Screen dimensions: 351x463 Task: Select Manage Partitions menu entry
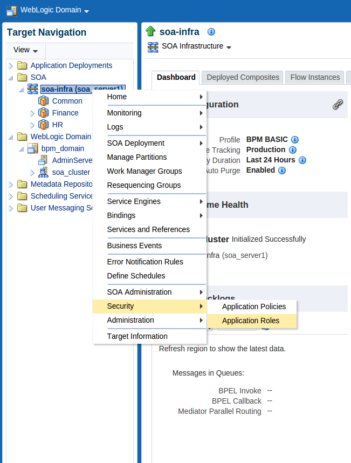click(137, 157)
